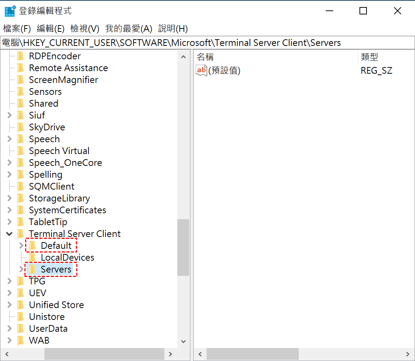
Task: Expand the SystemCertificates key
Action: (x=9, y=210)
